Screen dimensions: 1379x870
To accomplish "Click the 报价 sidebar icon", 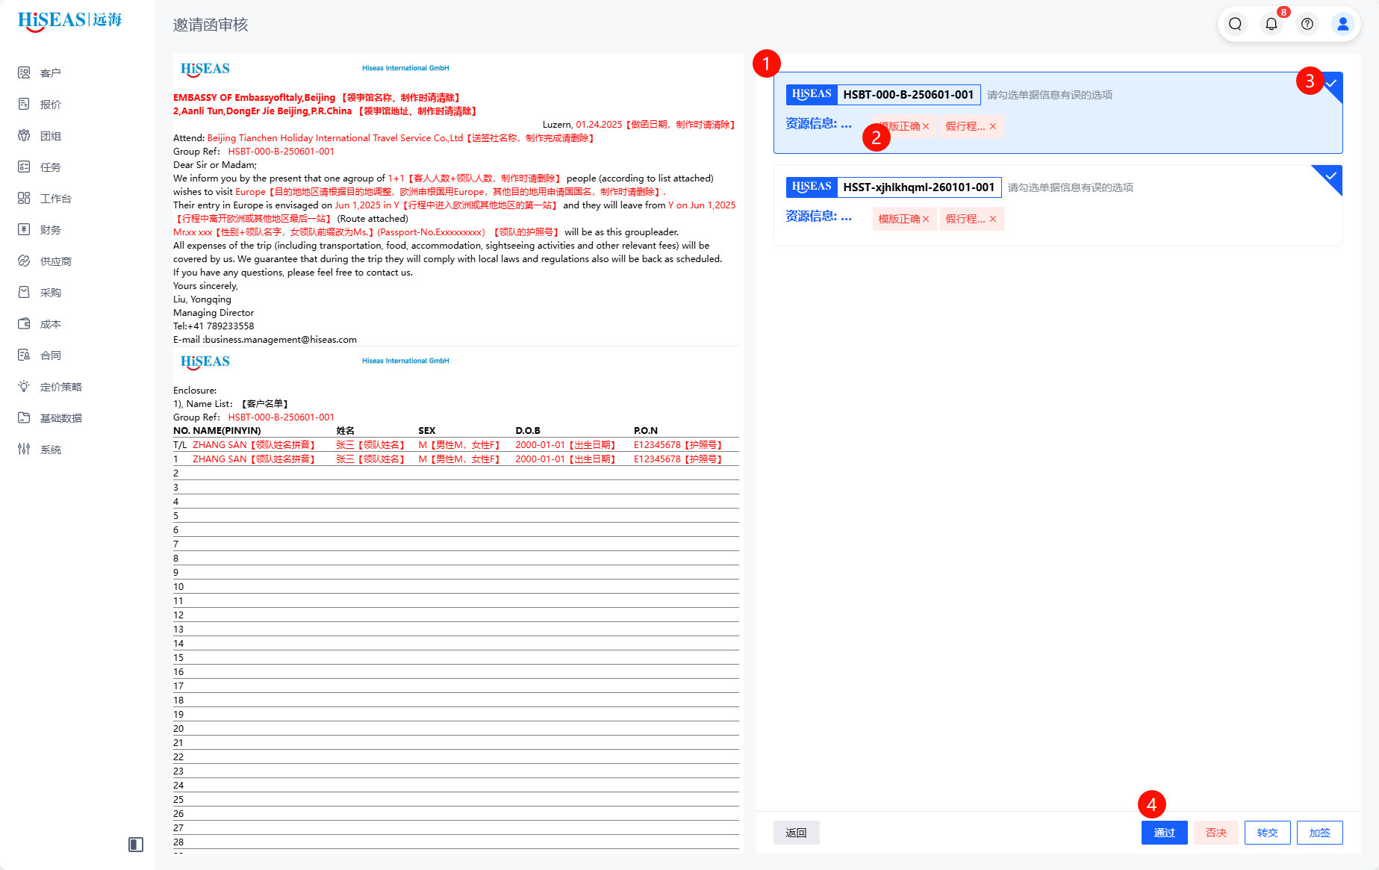I will [24, 104].
